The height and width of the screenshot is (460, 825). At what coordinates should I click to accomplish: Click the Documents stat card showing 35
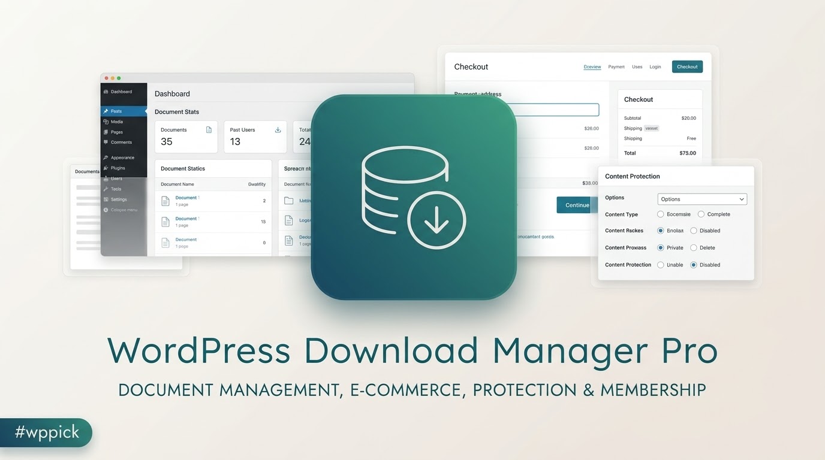186,137
